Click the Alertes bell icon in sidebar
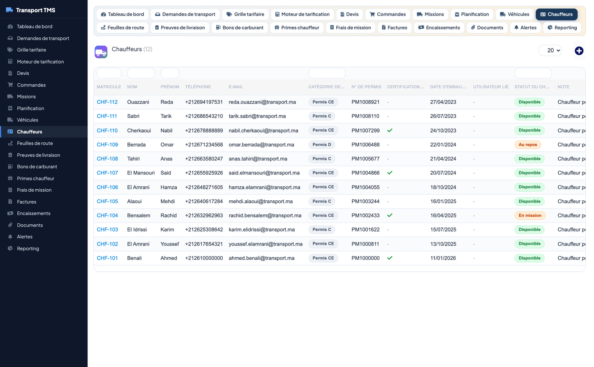The height and width of the screenshot is (367, 594). pyautogui.click(x=10, y=237)
